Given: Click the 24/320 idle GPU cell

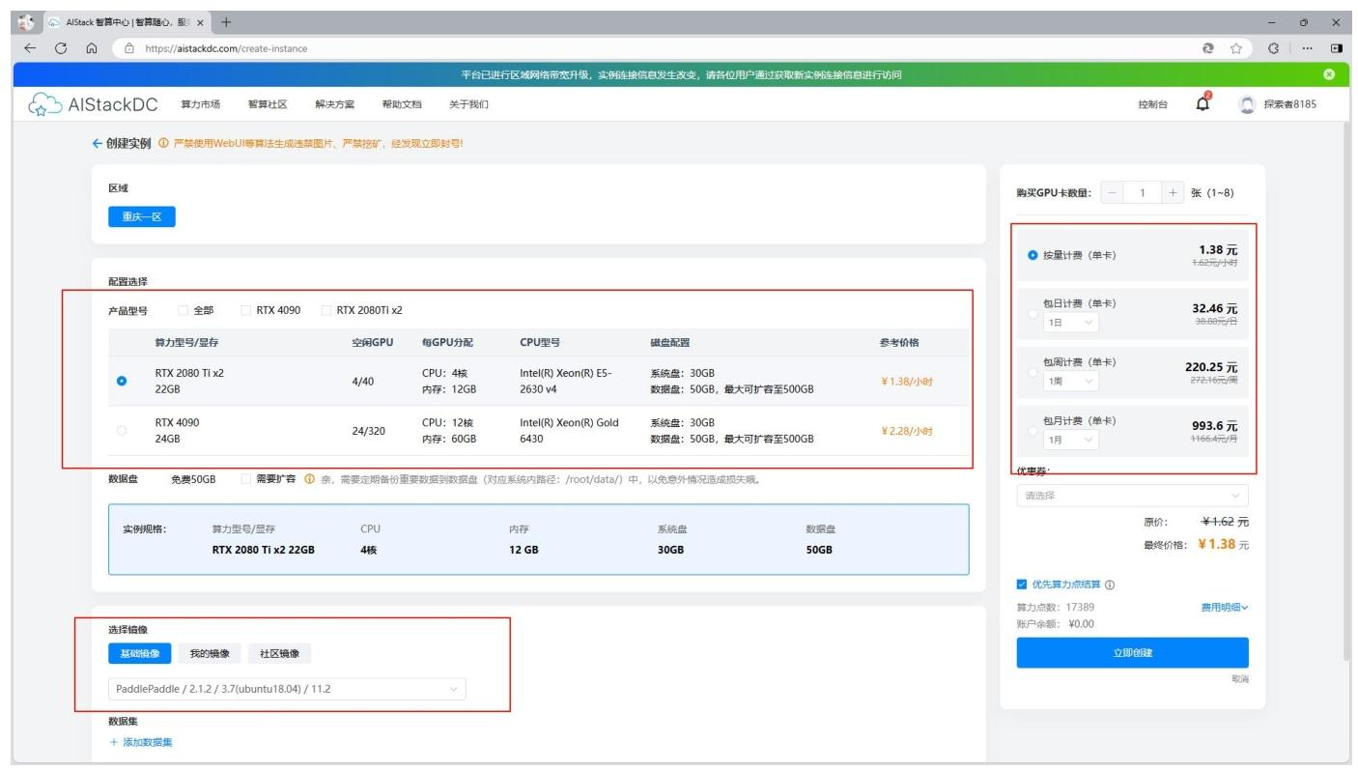Looking at the screenshot, I should (368, 431).
